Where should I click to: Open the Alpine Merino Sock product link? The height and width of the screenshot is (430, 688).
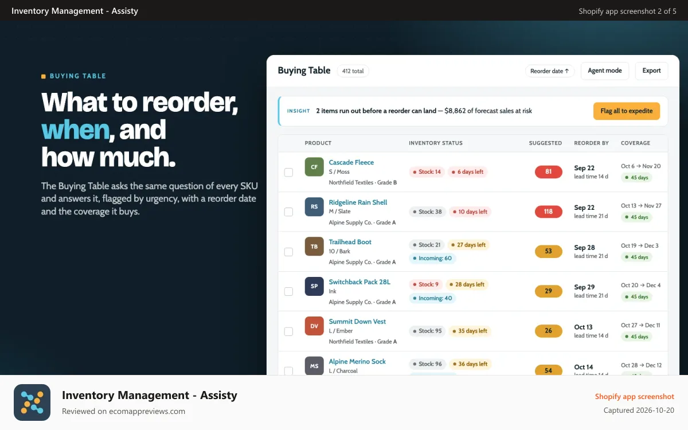pyautogui.click(x=357, y=361)
